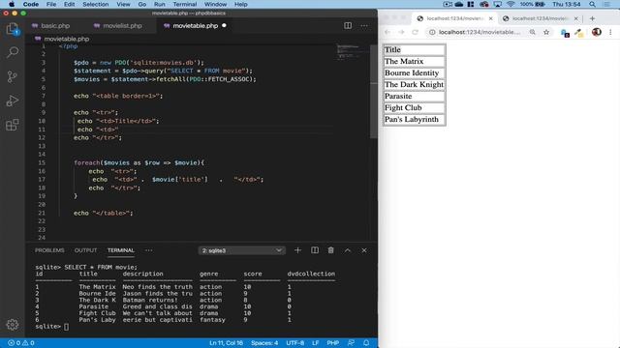Click errors and warnings status indicator
Viewport: 620px width, 348px height.
click(x=21, y=343)
